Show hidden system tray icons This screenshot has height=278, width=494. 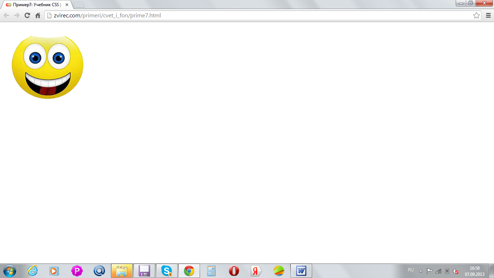click(x=421, y=271)
